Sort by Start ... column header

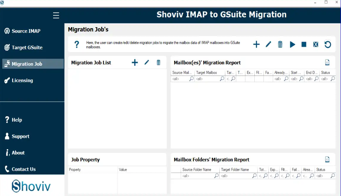pos(297,73)
